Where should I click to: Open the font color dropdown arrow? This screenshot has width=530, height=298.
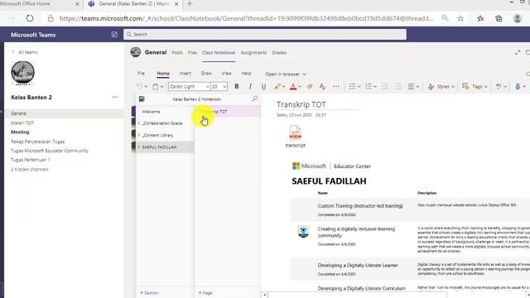(x=300, y=86)
